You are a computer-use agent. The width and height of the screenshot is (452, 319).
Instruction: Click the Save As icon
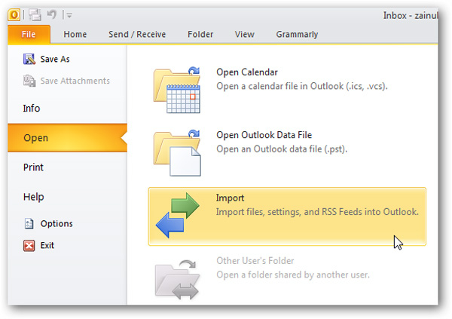(x=29, y=59)
